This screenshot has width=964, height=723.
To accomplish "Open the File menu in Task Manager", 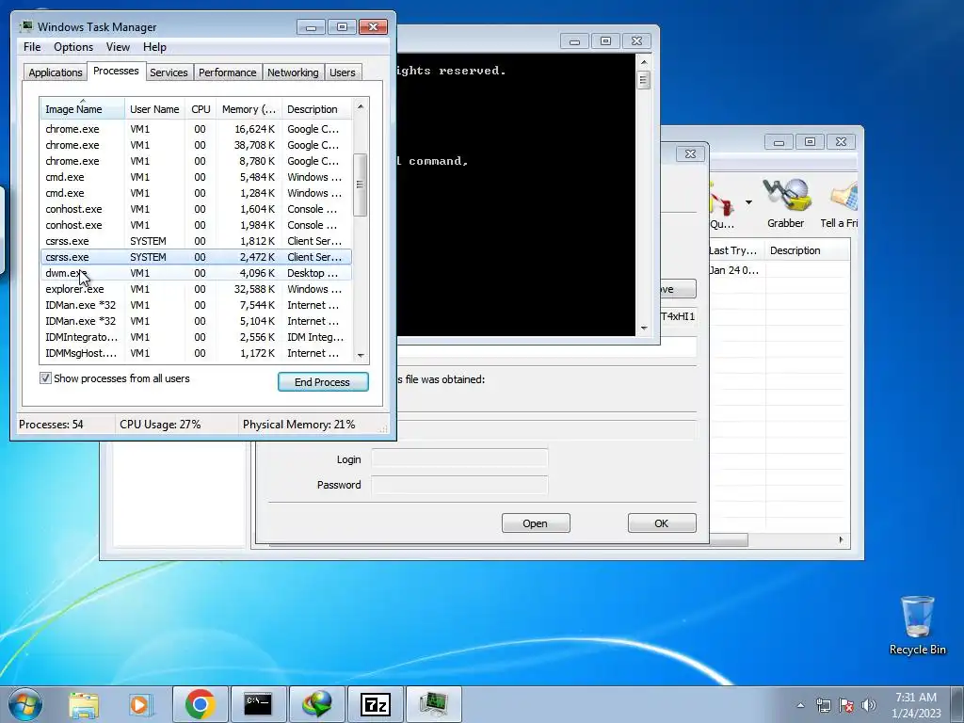I will coord(32,47).
